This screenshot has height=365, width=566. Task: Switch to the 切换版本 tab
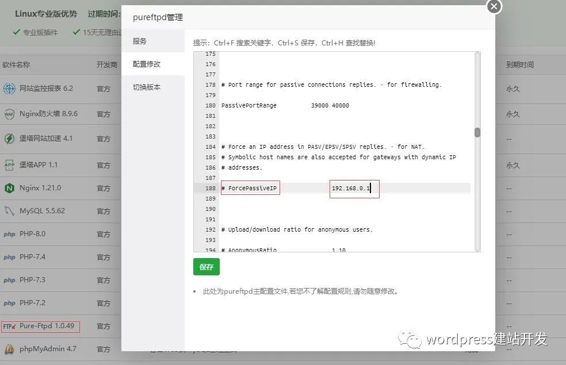point(153,87)
